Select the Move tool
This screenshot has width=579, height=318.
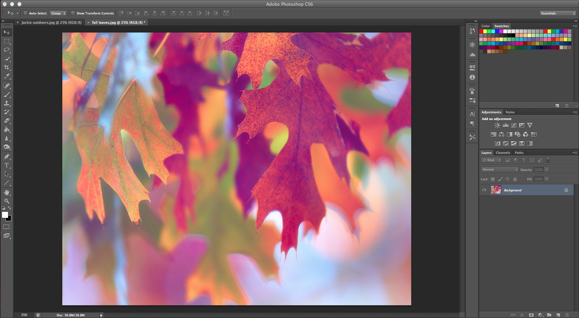(7, 32)
